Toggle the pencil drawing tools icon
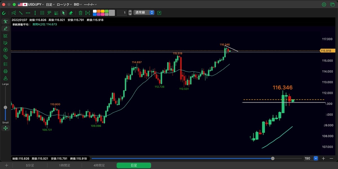The width and height of the screenshot is (338, 169). tap(5, 28)
